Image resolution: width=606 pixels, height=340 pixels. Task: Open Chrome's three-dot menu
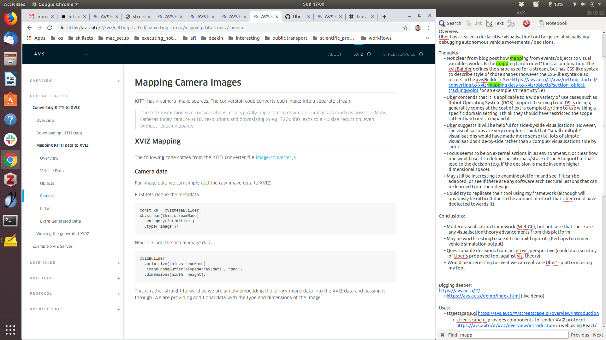coord(428,28)
